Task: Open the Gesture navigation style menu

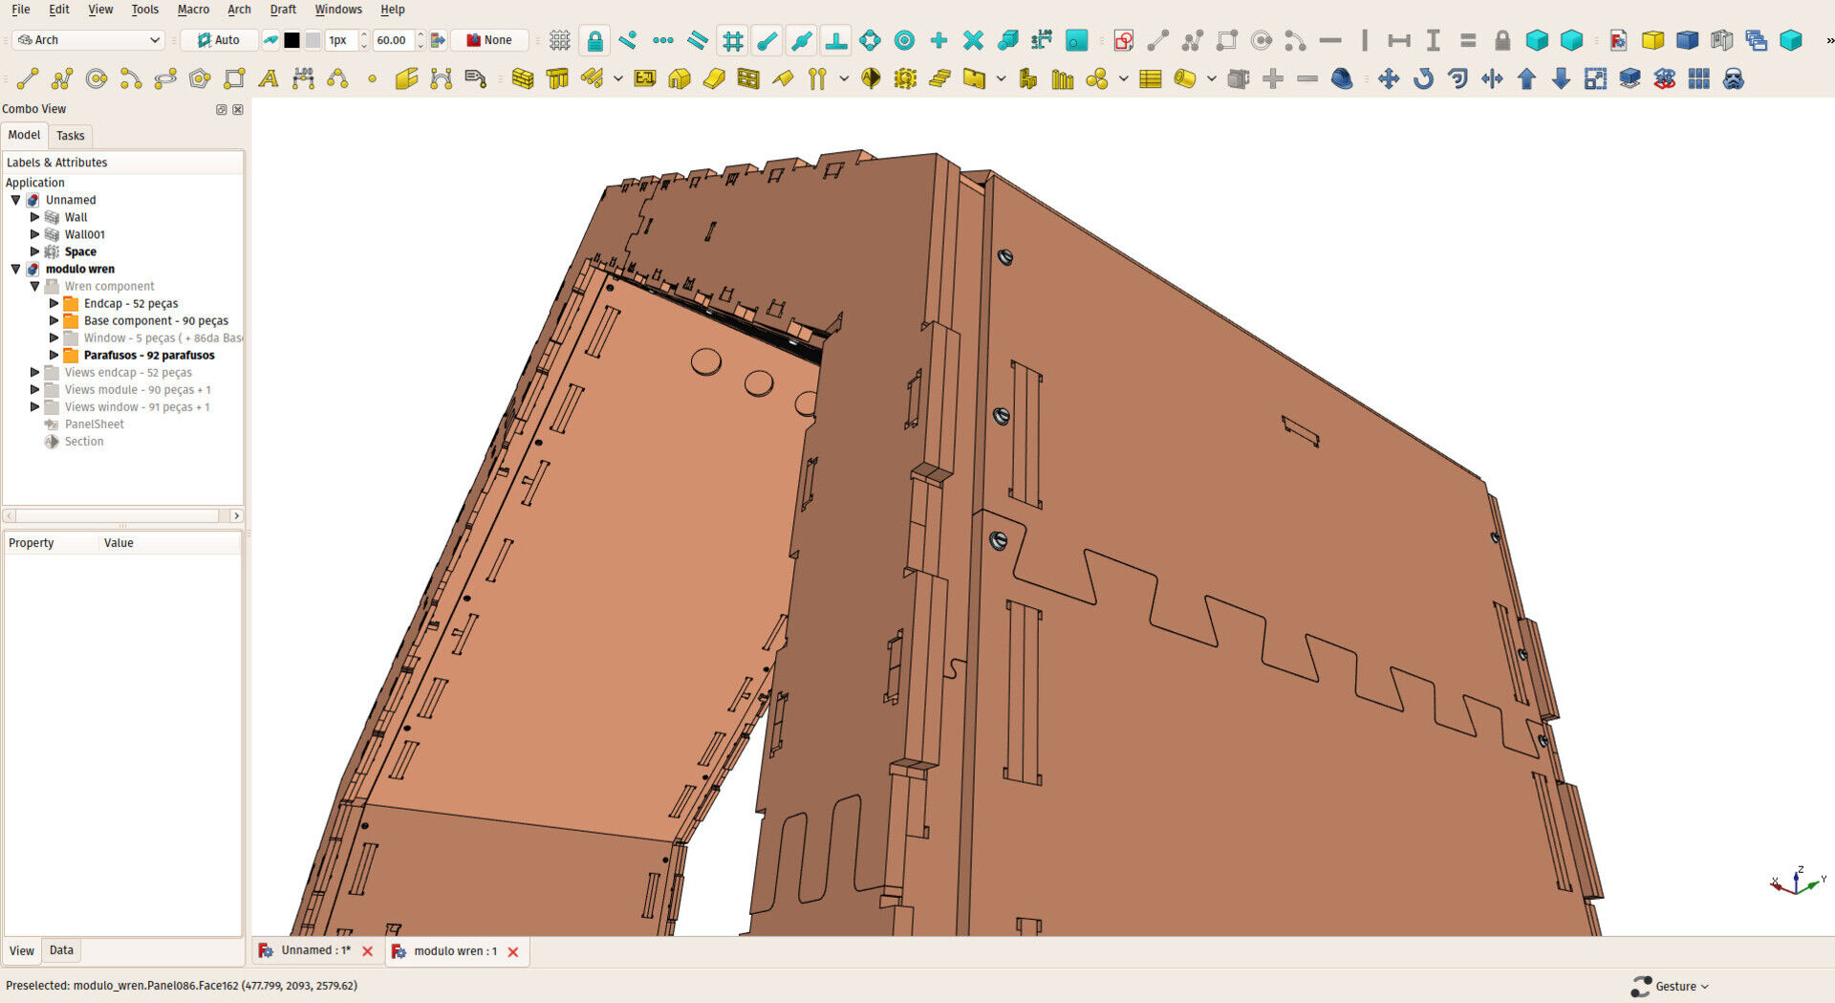Action: pos(1672,986)
